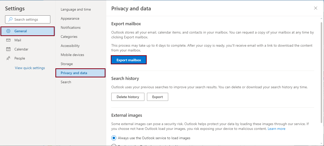Click the General gear icon

[8, 31]
